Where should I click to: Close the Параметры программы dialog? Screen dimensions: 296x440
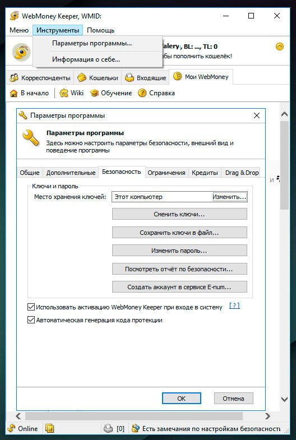(256, 115)
